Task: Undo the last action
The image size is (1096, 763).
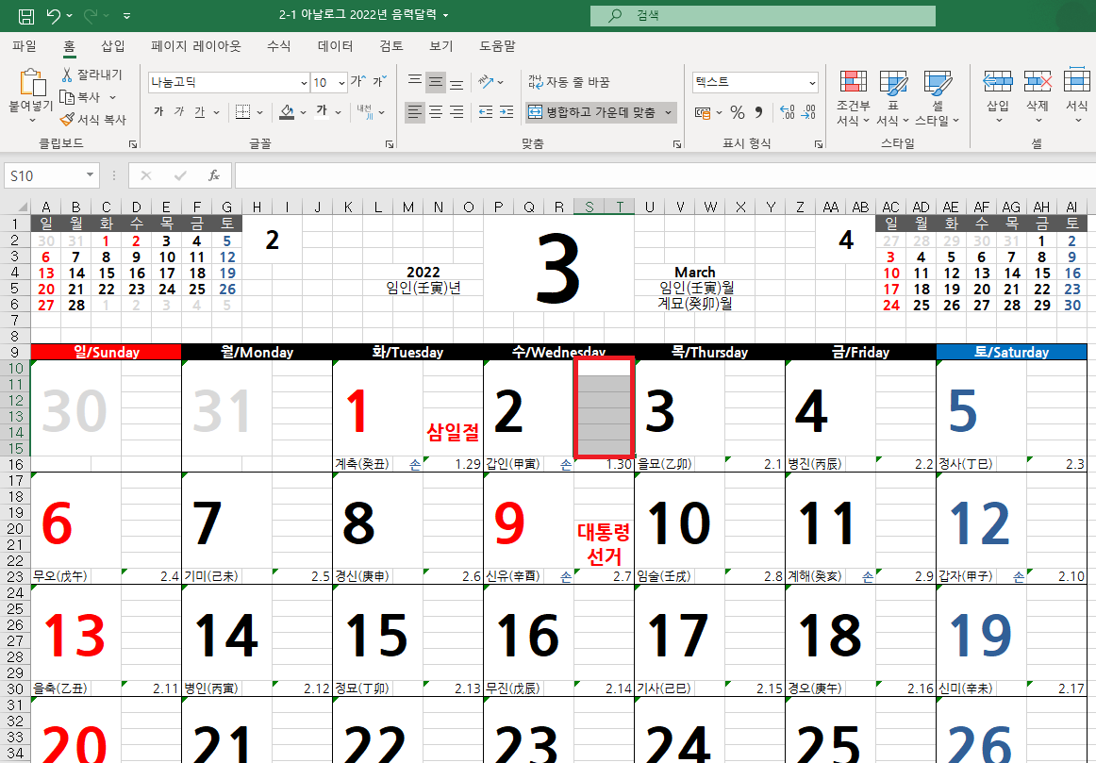Action: 54,15
